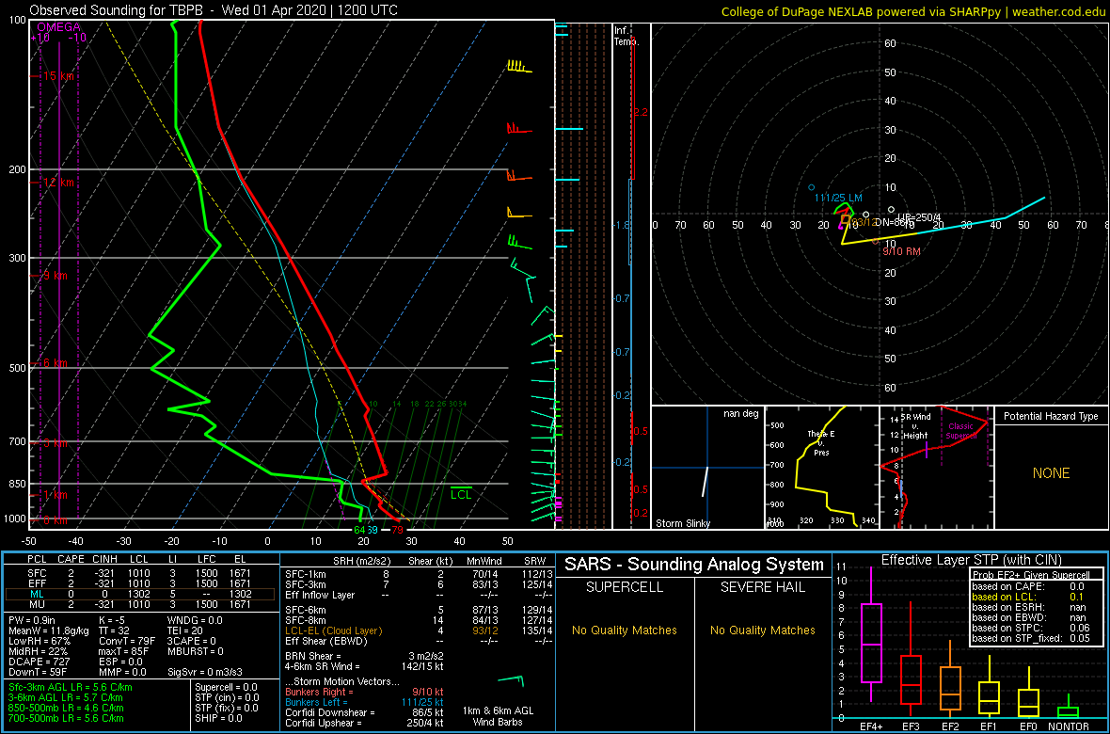Click the yellow 'NONE' hazard type
The image size is (1110, 734).
pyautogui.click(x=1051, y=473)
